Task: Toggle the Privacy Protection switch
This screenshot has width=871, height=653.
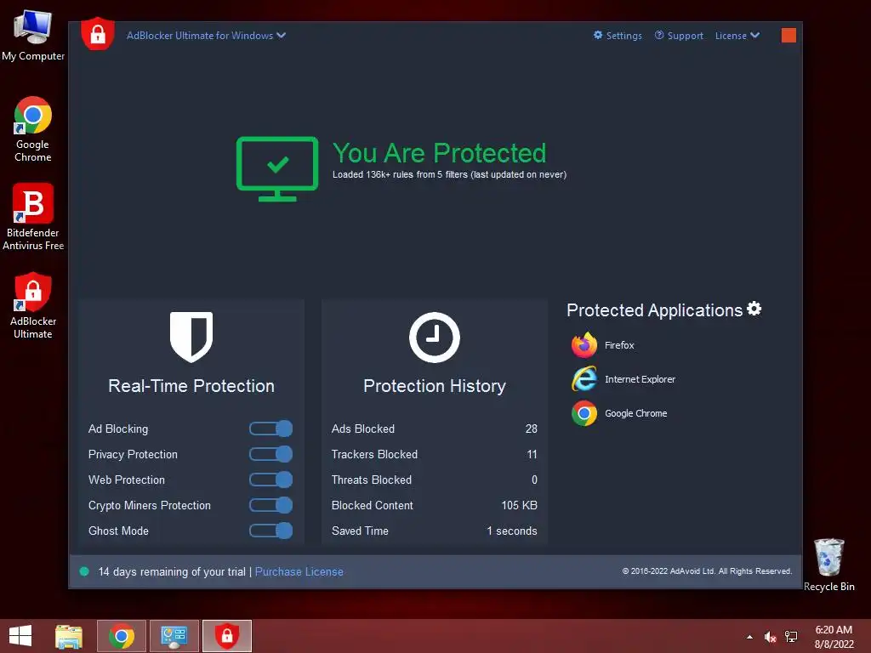Action: click(270, 454)
